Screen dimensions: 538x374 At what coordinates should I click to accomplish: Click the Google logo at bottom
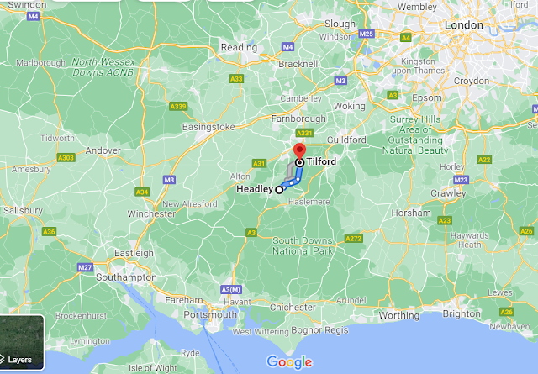click(289, 362)
